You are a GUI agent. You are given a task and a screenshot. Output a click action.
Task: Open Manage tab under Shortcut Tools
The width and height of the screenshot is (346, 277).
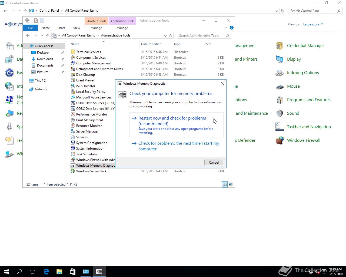point(96,28)
